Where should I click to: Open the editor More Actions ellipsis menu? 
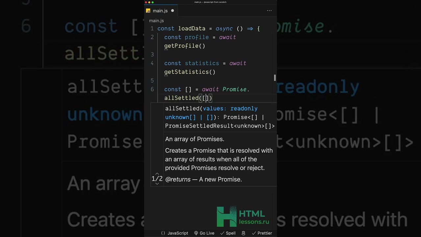click(x=269, y=11)
